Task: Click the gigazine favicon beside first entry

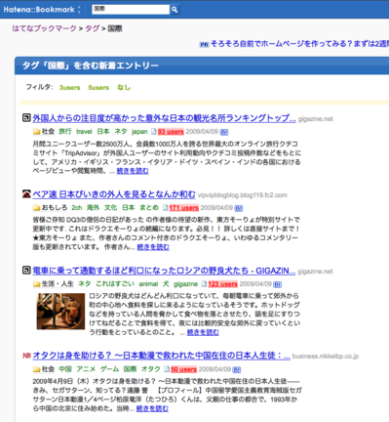Action: point(26,118)
